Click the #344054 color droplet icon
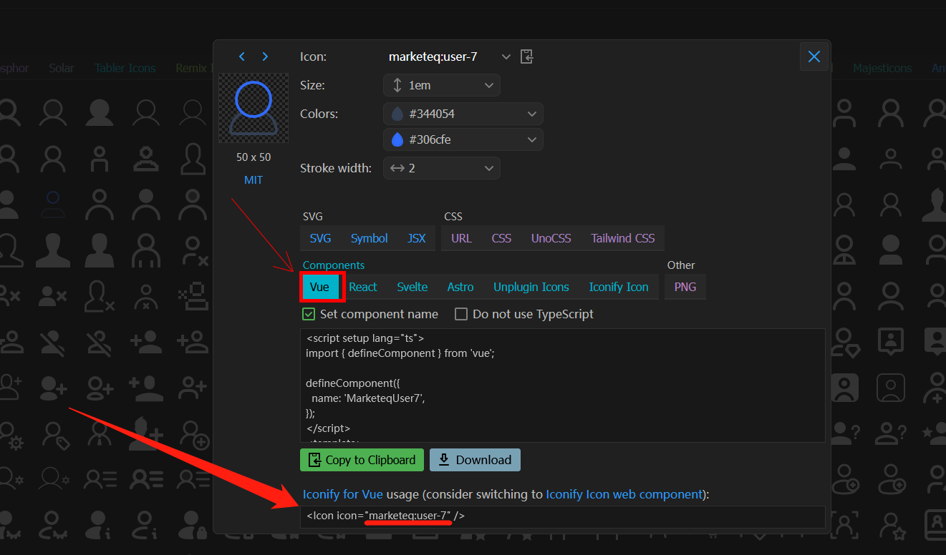The image size is (946, 555). (397, 114)
